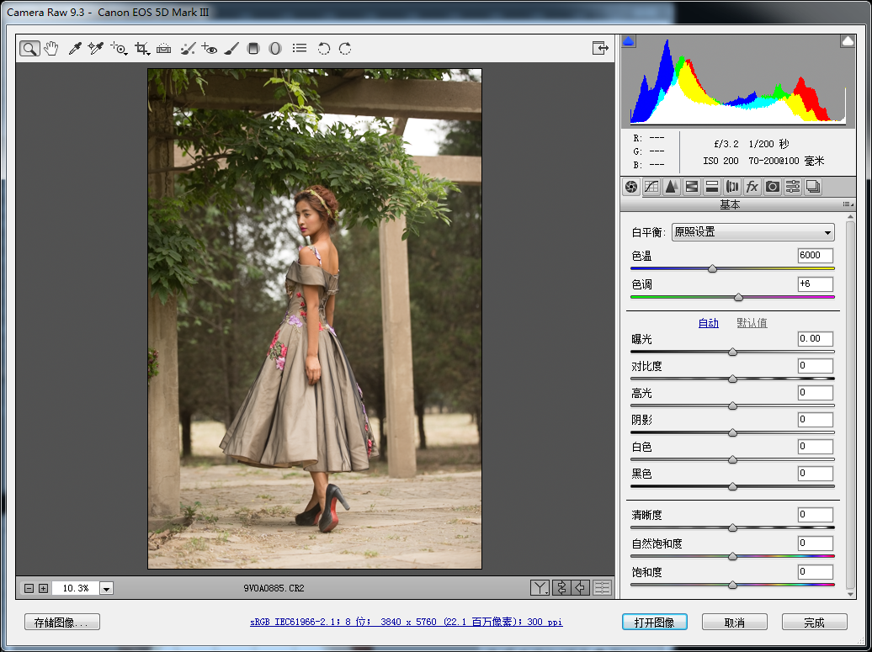
Task: Switch to the Split Toning tab
Action: tap(712, 187)
